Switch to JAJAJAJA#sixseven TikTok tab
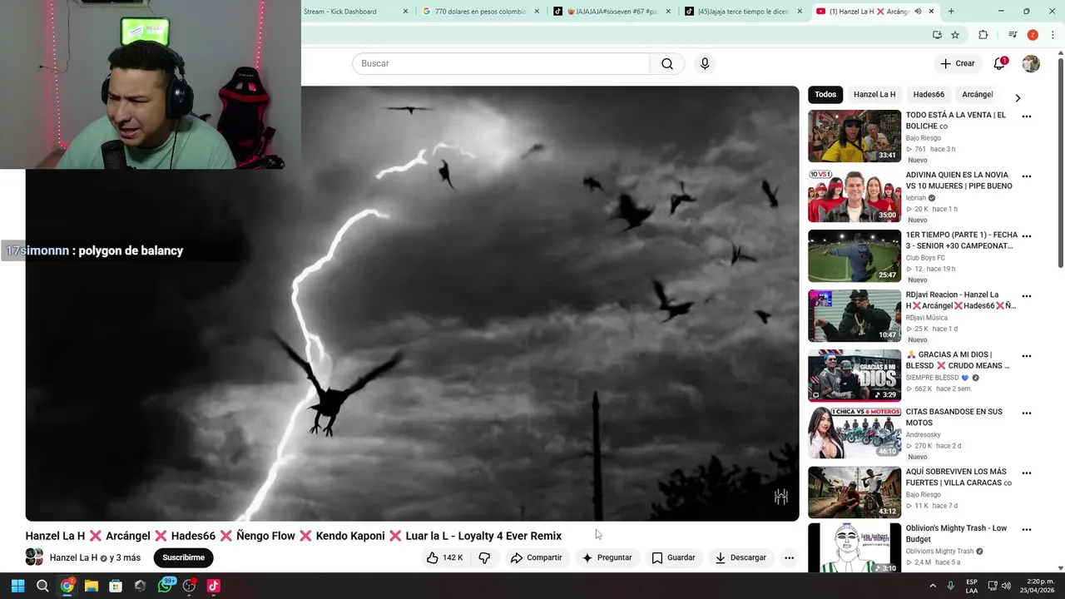This screenshot has height=599, width=1065. [612, 12]
